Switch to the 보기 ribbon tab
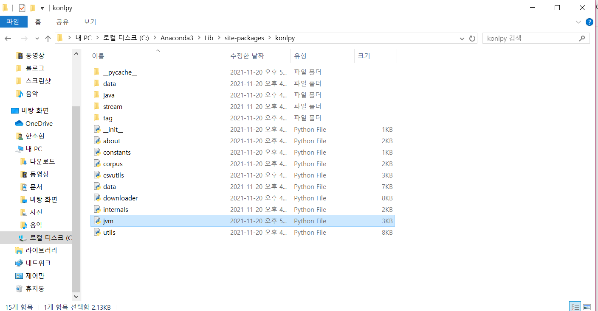Screen dimensions: 598x311 click(90, 22)
